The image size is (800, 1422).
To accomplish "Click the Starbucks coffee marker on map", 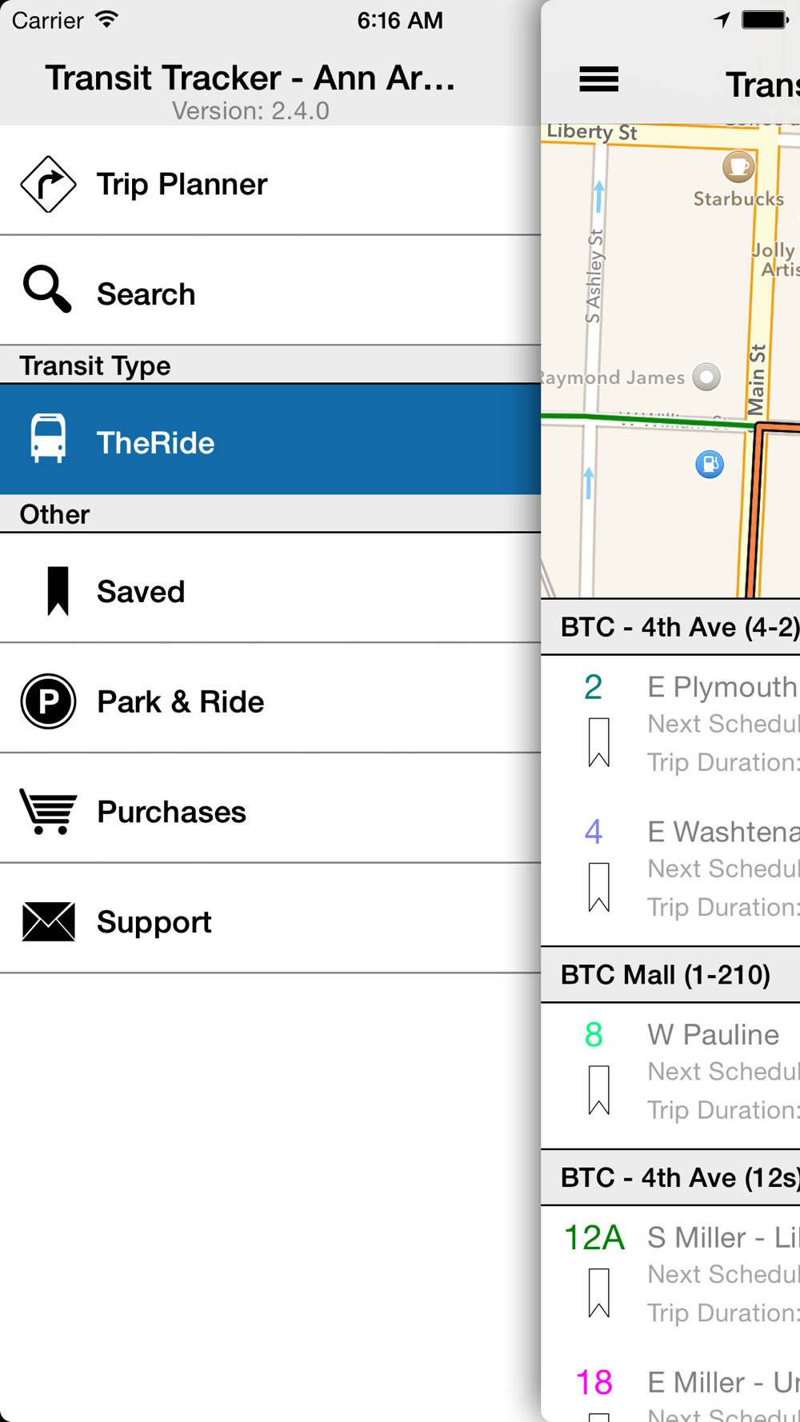I will (x=738, y=166).
